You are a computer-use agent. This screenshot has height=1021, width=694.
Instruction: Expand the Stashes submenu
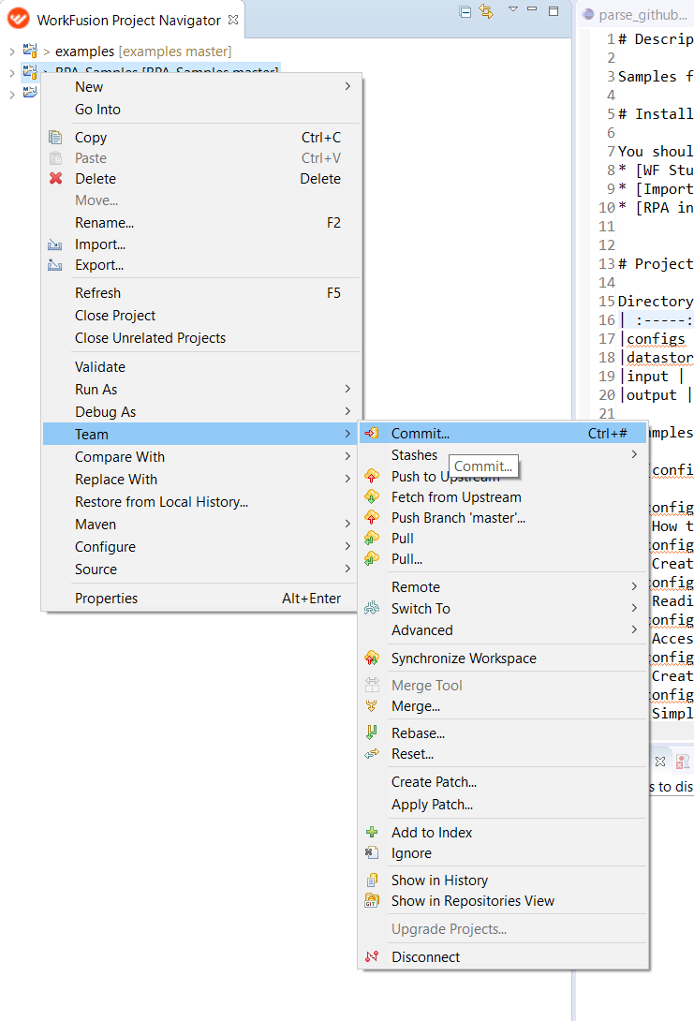click(x=633, y=454)
